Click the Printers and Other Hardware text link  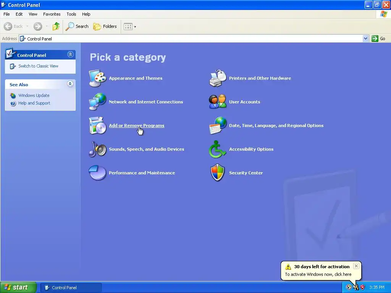coord(260,78)
